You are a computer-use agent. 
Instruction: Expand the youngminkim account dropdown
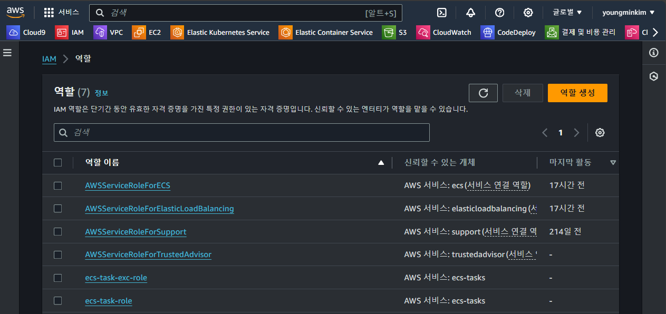click(x=629, y=13)
